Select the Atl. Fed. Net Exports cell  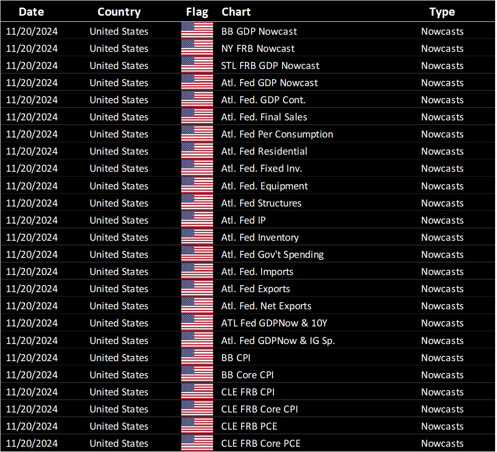(266, 306)
